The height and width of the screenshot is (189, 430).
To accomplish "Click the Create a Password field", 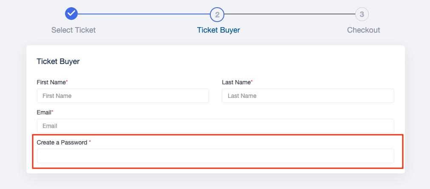I will (x=215, y=156).
